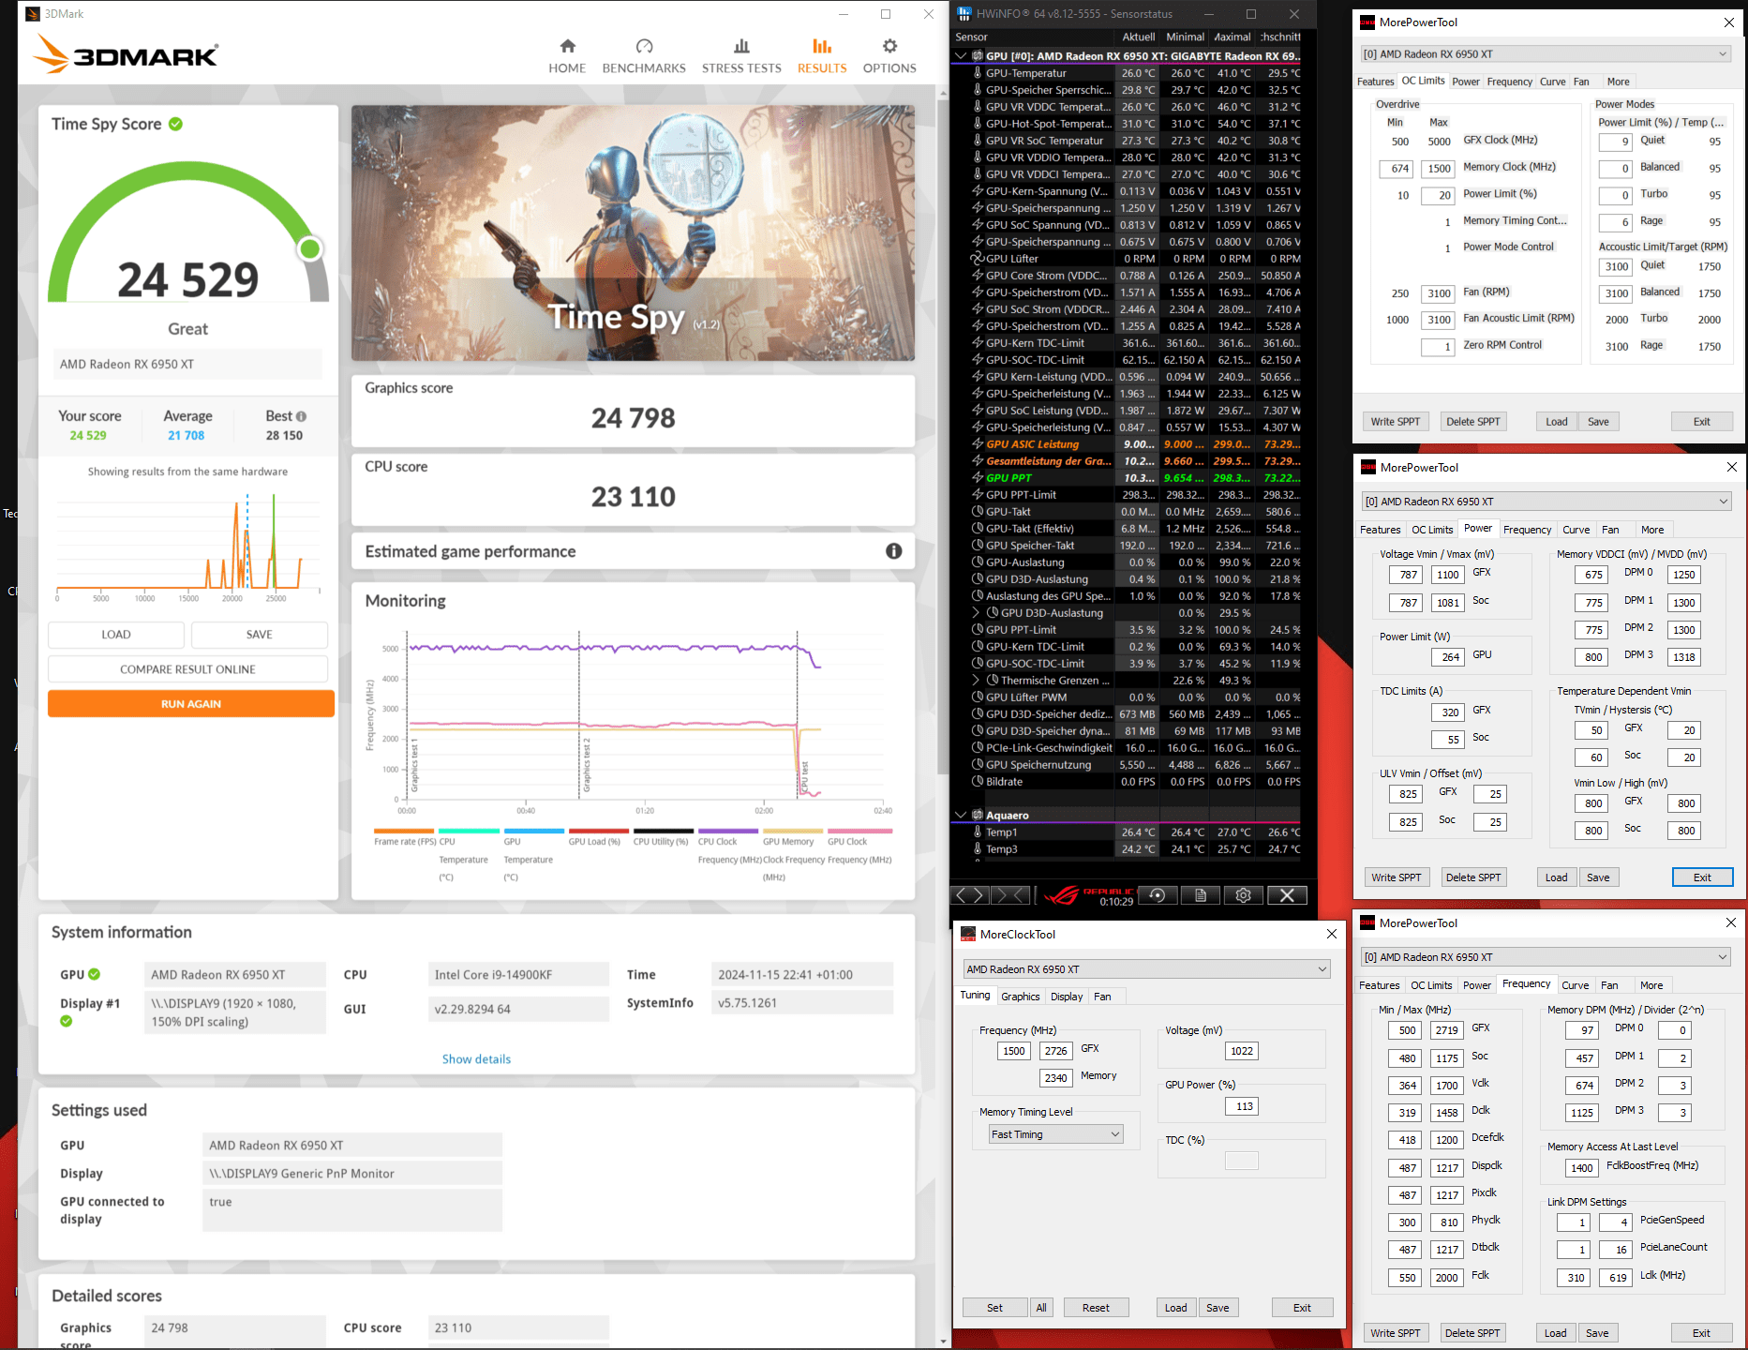The width and height of the screenshot is (1748, 1350).
Task: Click the green check beside Time Spy Score
Action: tap(175, 124)
